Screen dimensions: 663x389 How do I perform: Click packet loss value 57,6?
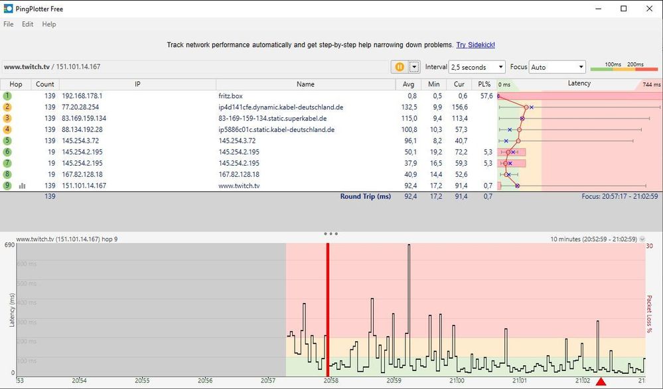tap(486, 96)
